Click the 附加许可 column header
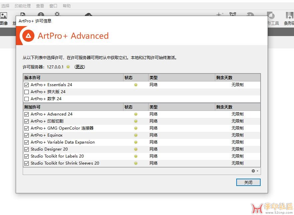The image size is (294, 215). coord(73,107)
